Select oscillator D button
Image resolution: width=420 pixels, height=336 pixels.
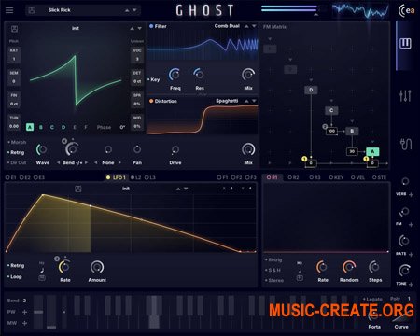point(63,127)
